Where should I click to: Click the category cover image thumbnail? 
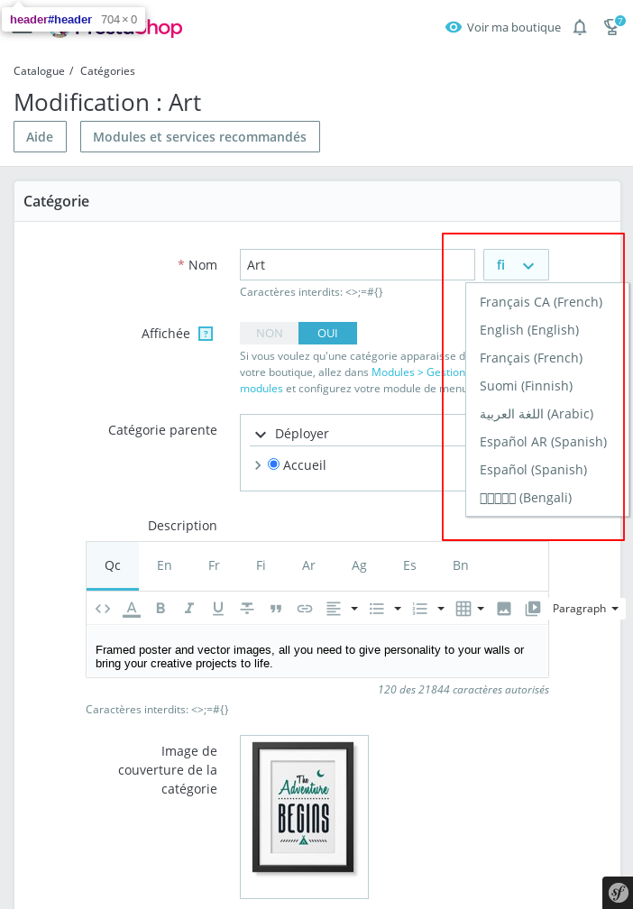pyautogui.click(x=304, y=816)
